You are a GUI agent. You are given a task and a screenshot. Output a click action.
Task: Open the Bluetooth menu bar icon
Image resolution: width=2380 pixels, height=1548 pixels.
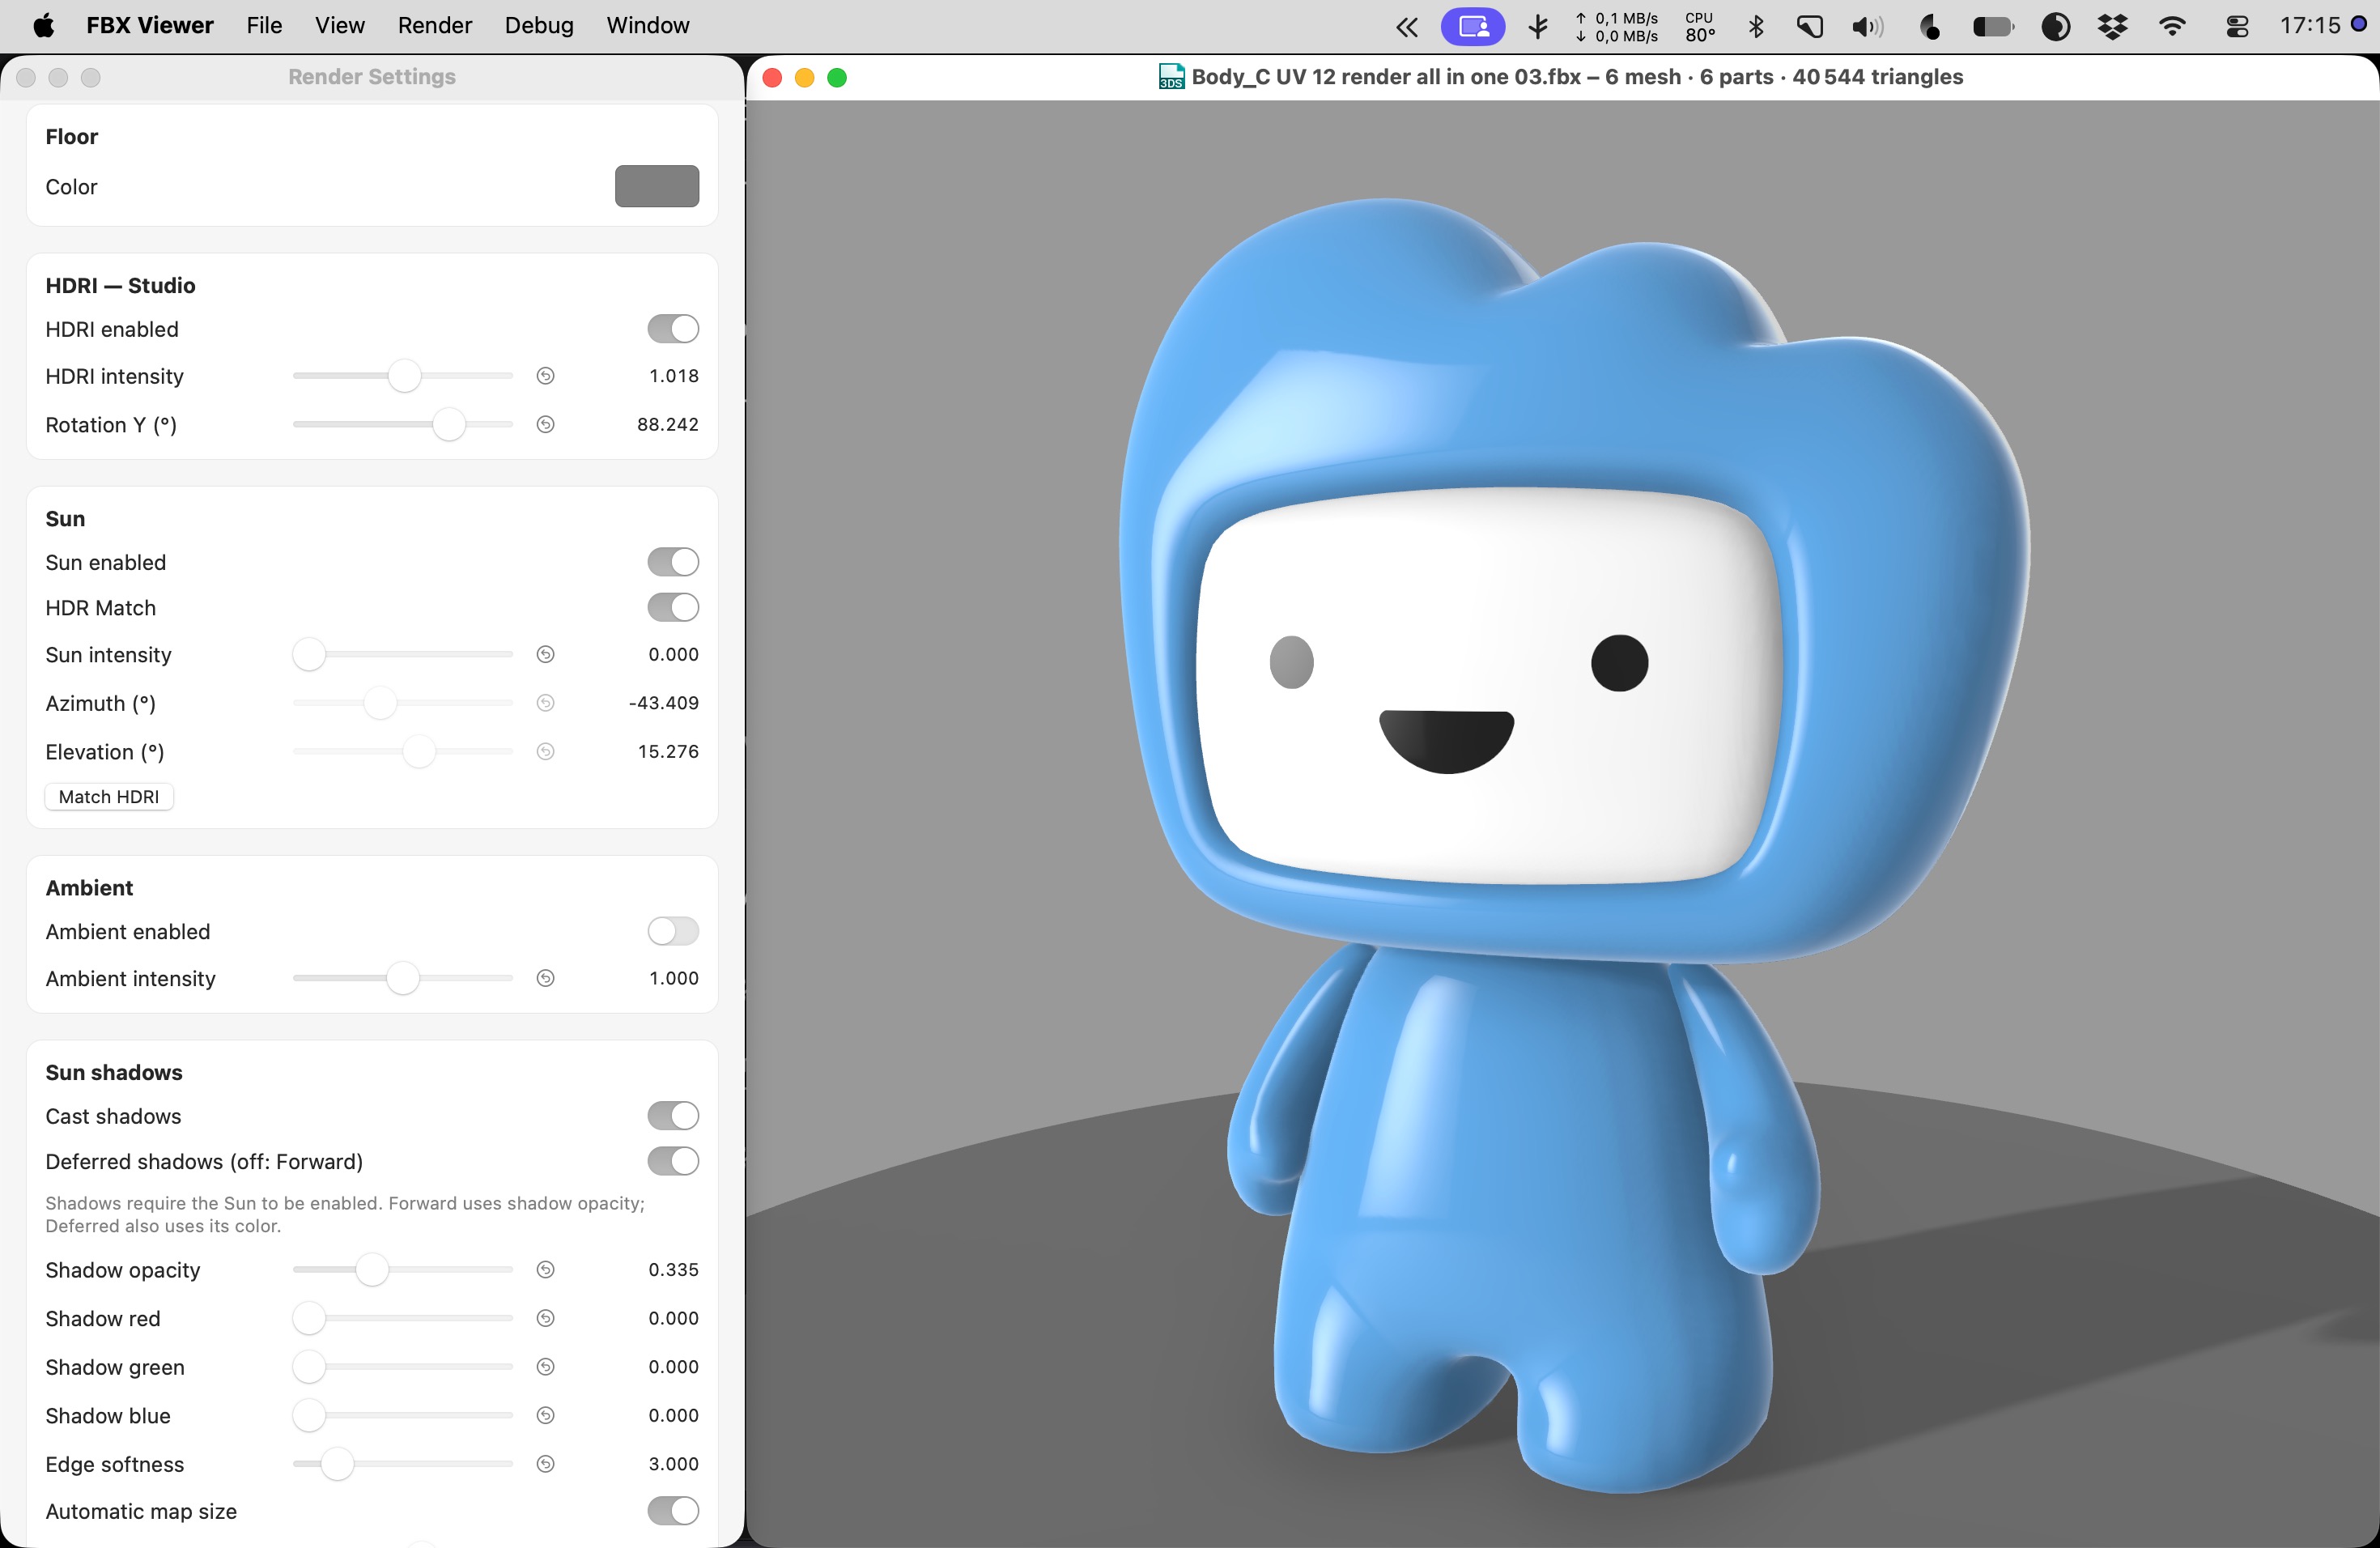[x=1756, y=26]
